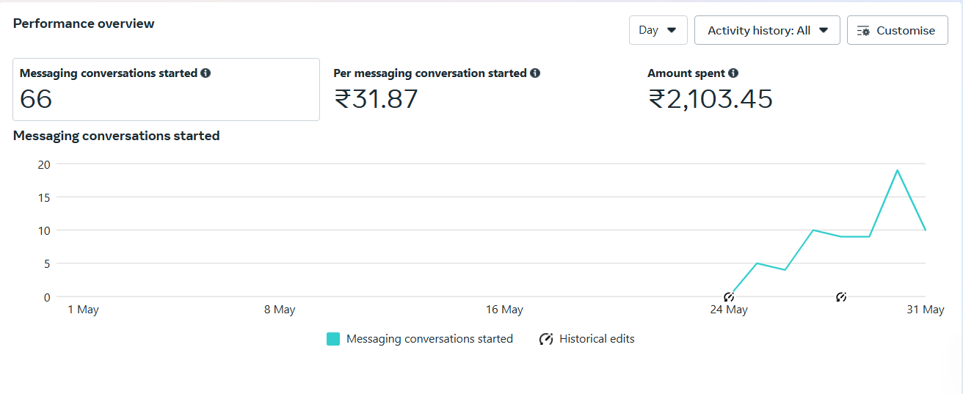This screenshot has height=394, width=963.
Task: Click the caret arrow beside Activity history: All
Action: click(x=824, y=31)
